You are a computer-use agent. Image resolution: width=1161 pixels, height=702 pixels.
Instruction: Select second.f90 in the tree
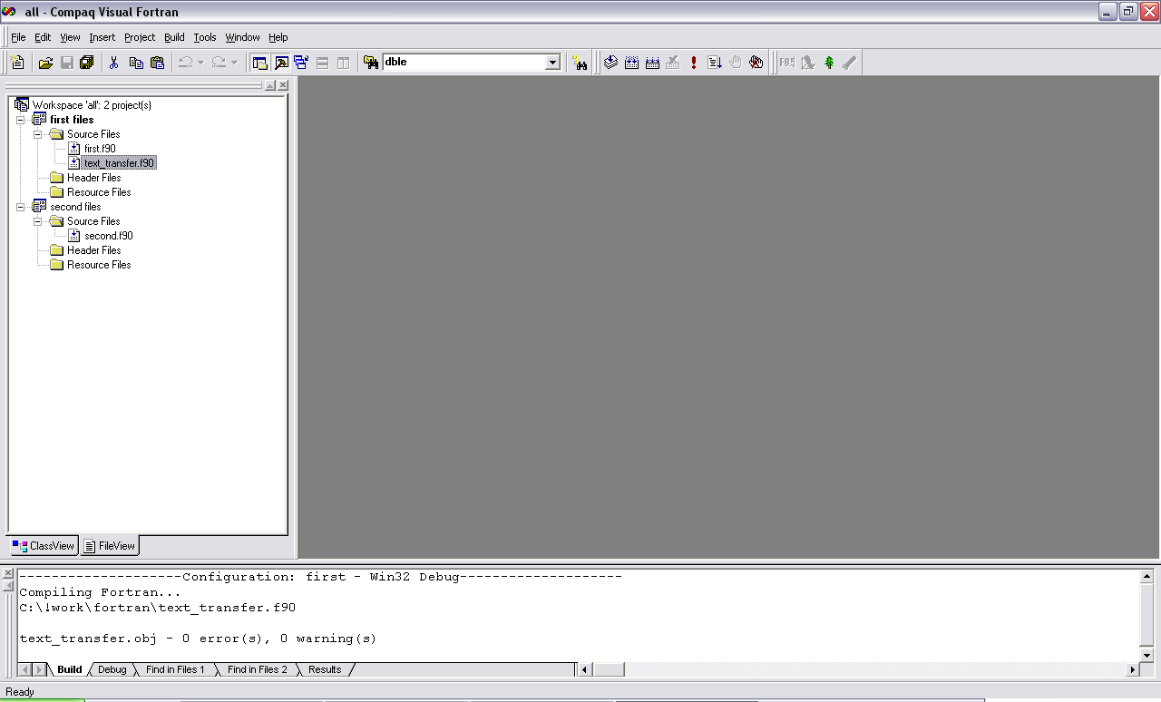[x=108, y=236]
